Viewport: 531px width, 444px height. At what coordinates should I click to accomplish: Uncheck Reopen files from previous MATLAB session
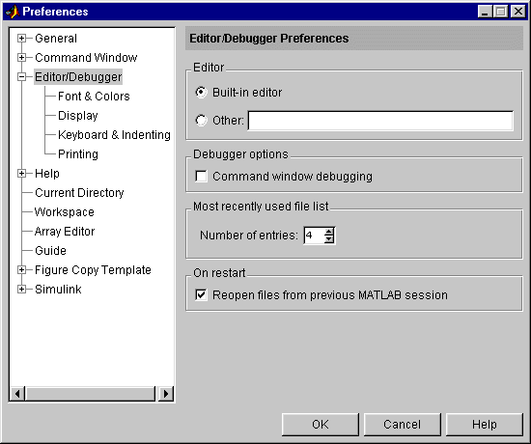coord(201,294)
